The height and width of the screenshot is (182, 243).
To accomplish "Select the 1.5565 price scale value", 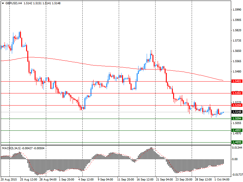I will [x=237, y=61].
